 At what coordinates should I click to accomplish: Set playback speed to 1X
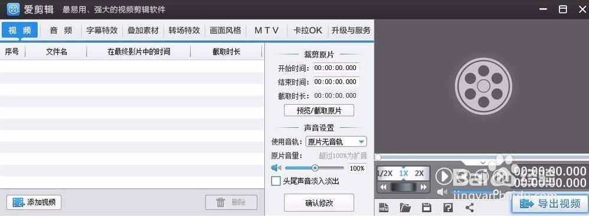tap(404, 174)
